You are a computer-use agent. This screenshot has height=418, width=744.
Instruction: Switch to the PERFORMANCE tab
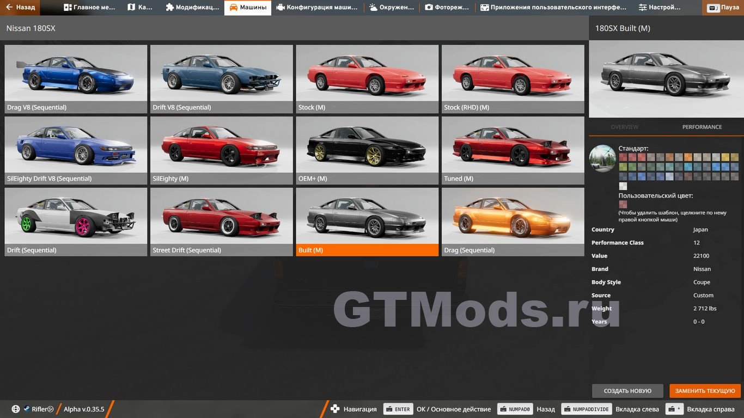[x=702, y=127]
